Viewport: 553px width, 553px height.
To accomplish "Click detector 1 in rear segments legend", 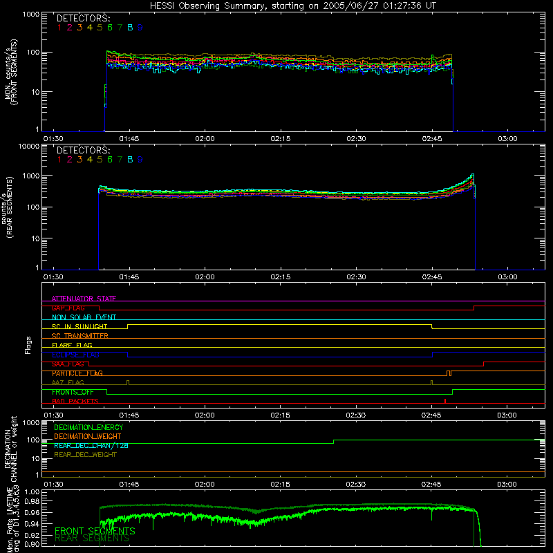I will pos(59,160).
